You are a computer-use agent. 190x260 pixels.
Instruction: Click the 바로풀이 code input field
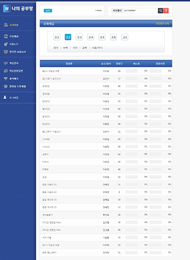click(x=140, y=11)
